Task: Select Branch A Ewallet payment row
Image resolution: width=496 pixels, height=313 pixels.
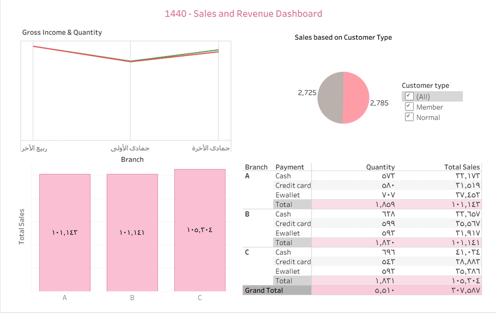Action: pyautogui.click(x=288, y=195)
